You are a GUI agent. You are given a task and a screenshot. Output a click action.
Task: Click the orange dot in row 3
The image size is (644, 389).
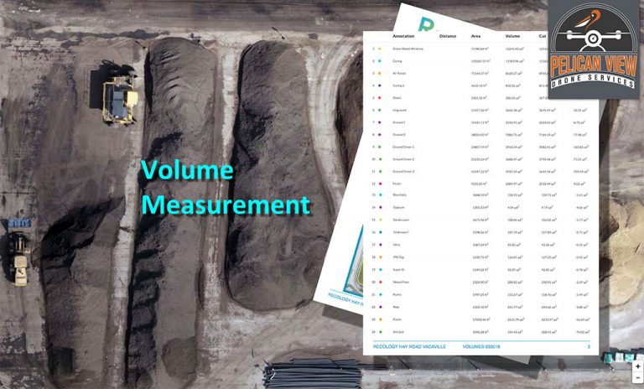380,74
